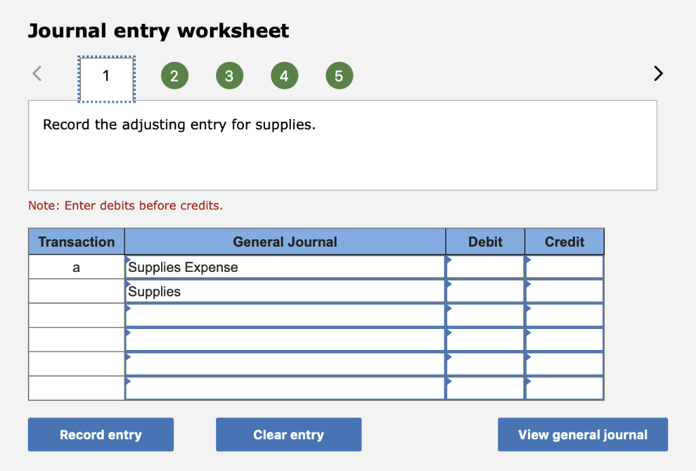
Task: Click the Debit column header
Action: click(x=485, y=242)
